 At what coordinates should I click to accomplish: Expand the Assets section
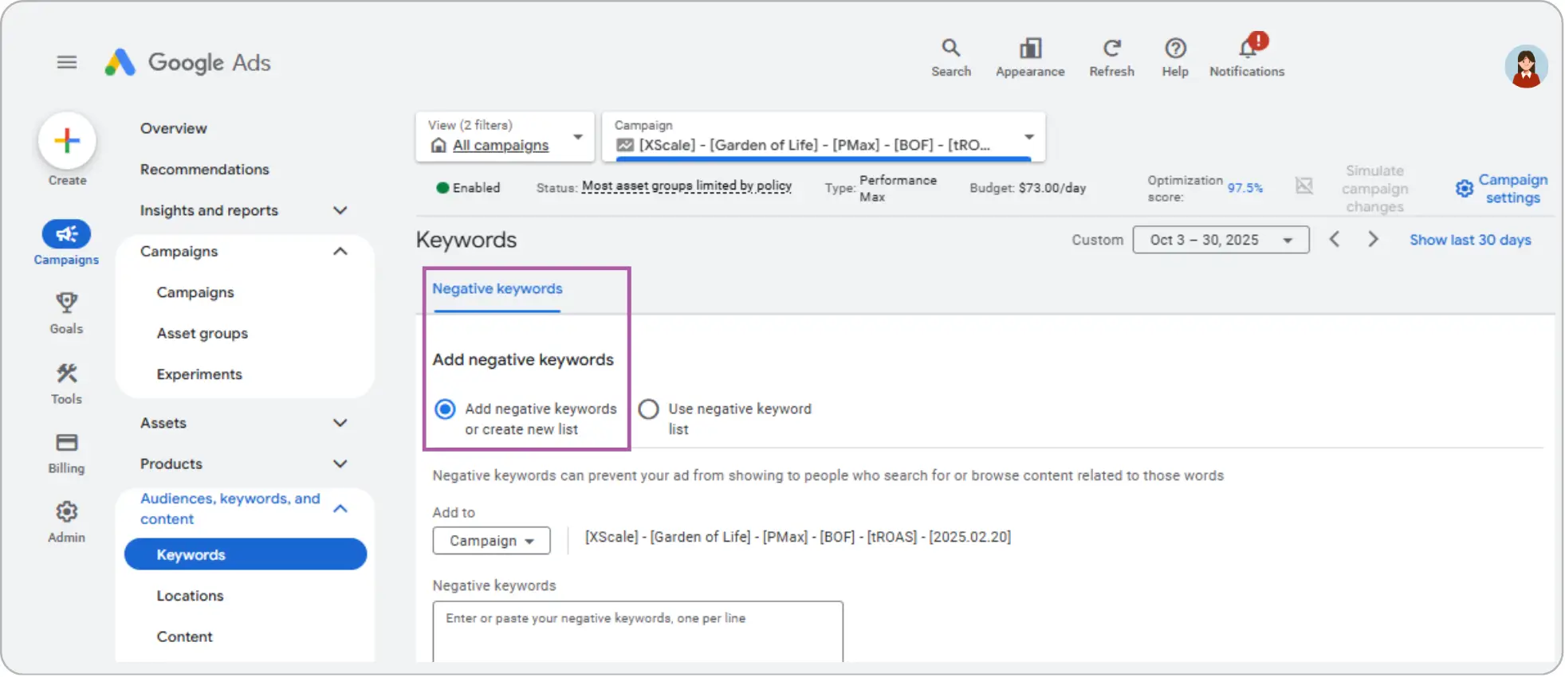pos(340,423)
